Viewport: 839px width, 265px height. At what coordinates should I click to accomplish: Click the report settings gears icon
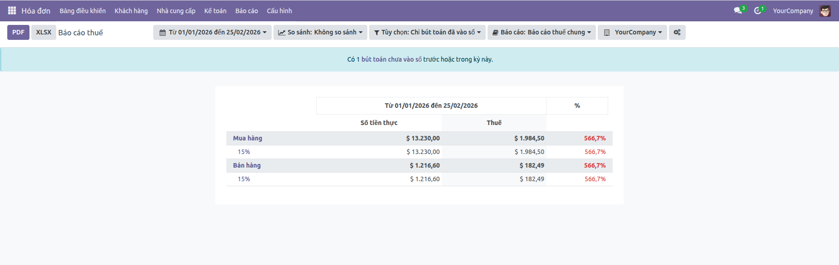pyautogui.click(x=677, y=32)
